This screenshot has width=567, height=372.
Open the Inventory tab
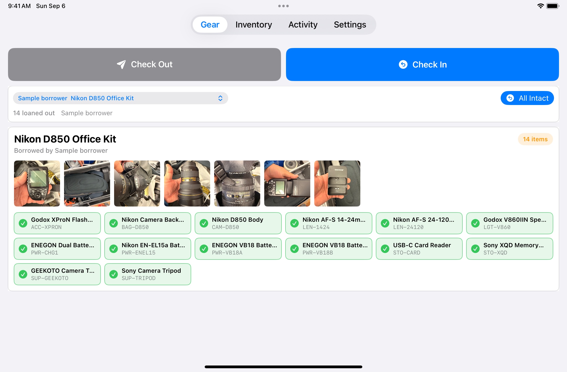point(253,24)
